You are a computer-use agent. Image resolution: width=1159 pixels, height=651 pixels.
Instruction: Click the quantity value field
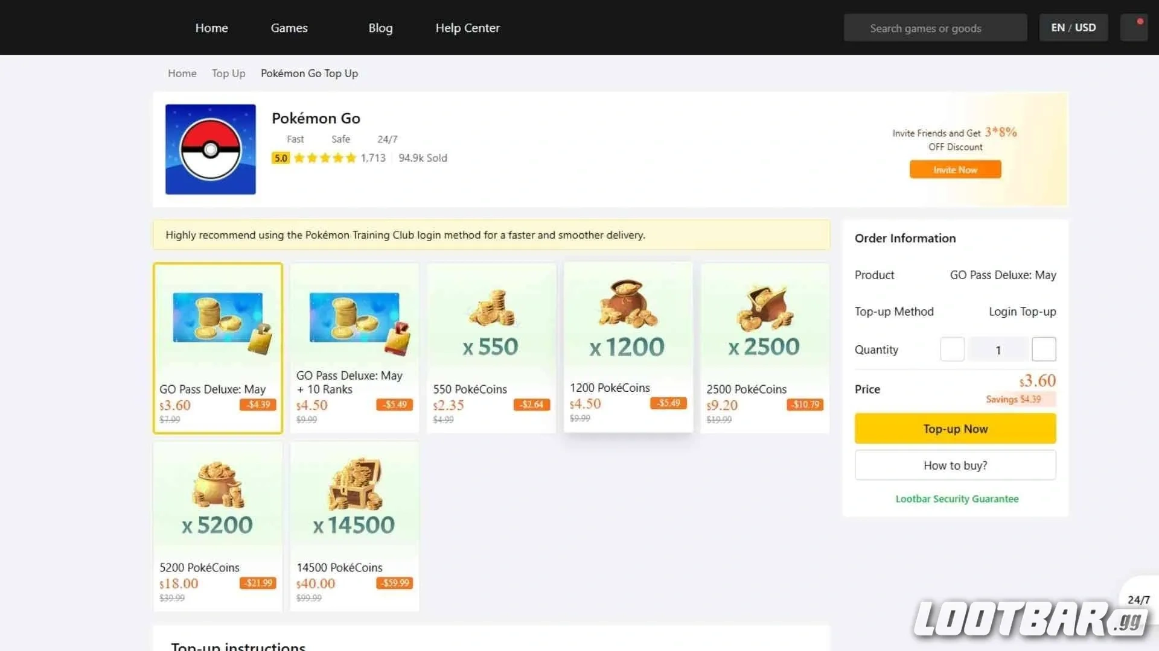click(x=998, y=350)
